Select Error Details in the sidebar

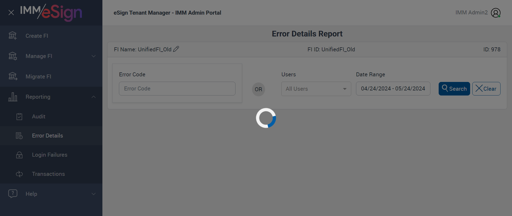51,136
